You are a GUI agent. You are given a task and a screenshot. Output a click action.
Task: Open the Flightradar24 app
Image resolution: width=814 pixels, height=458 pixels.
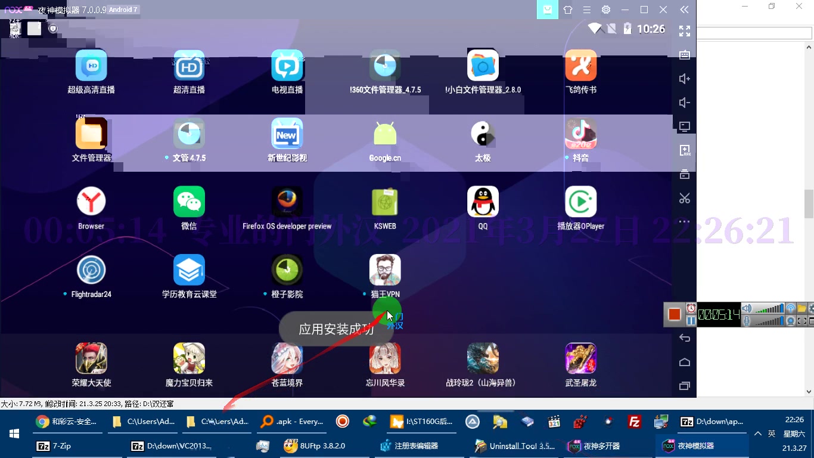pos(91,270)
